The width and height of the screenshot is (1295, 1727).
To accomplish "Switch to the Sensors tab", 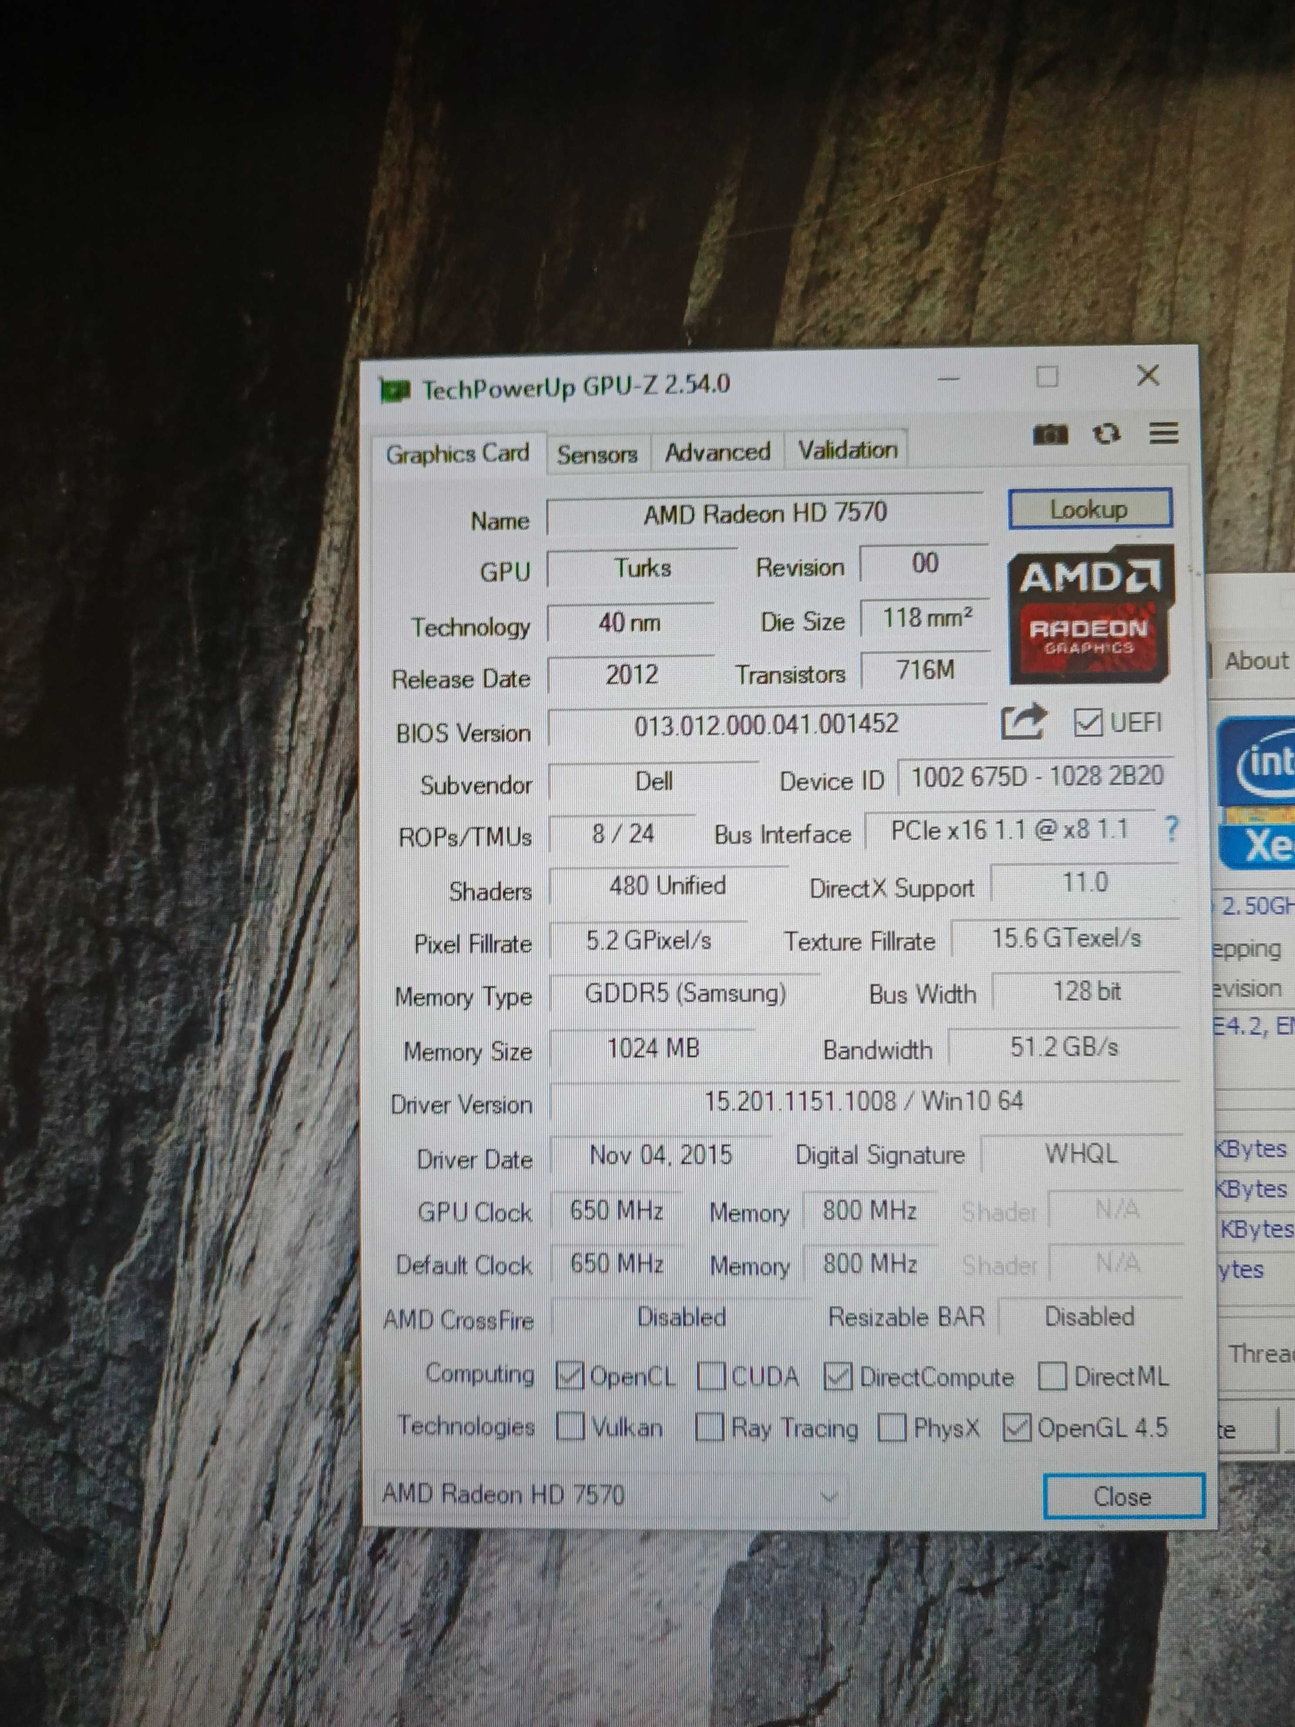I will click(597, 454).
